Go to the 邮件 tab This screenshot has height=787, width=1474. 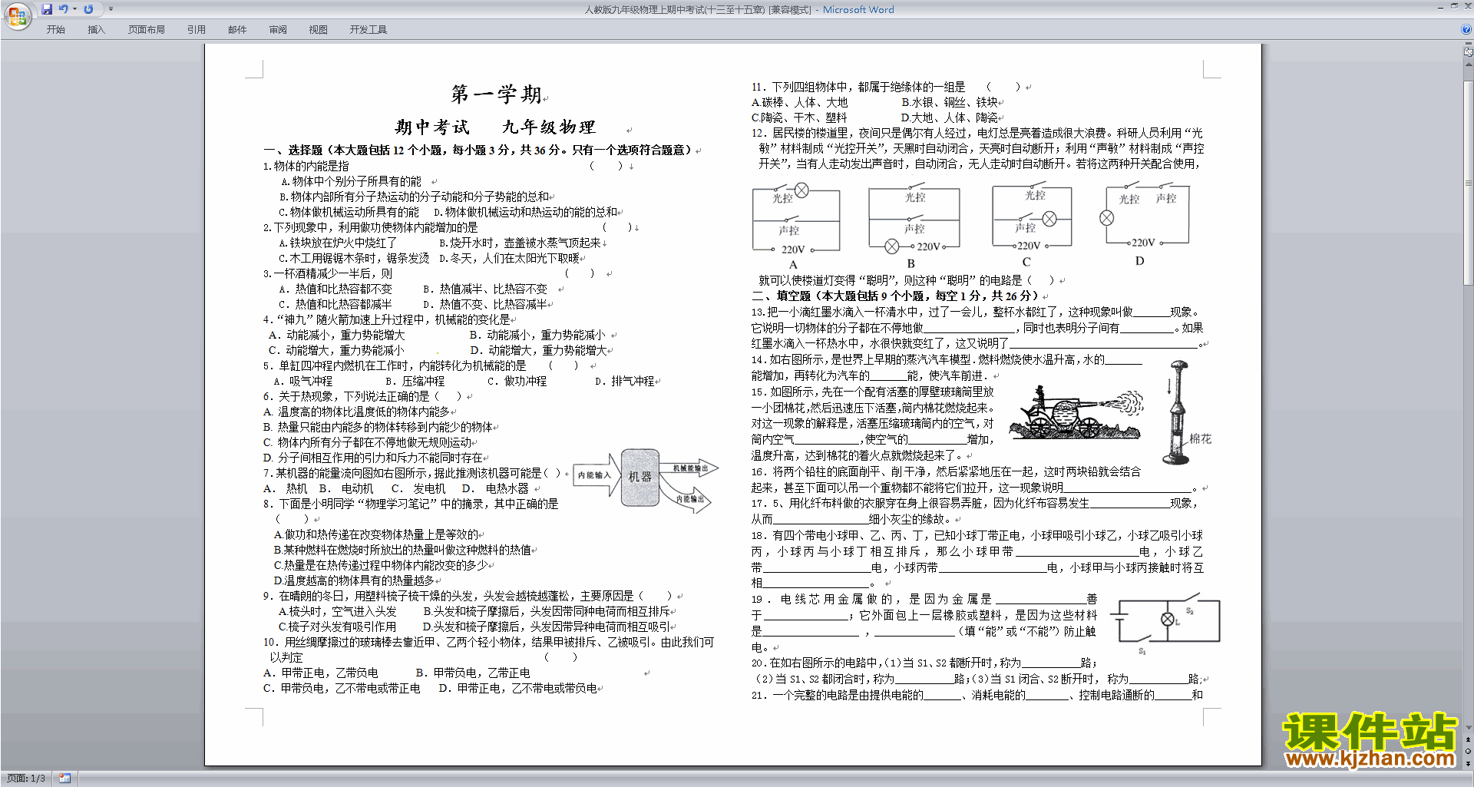(x=237, y=29)
